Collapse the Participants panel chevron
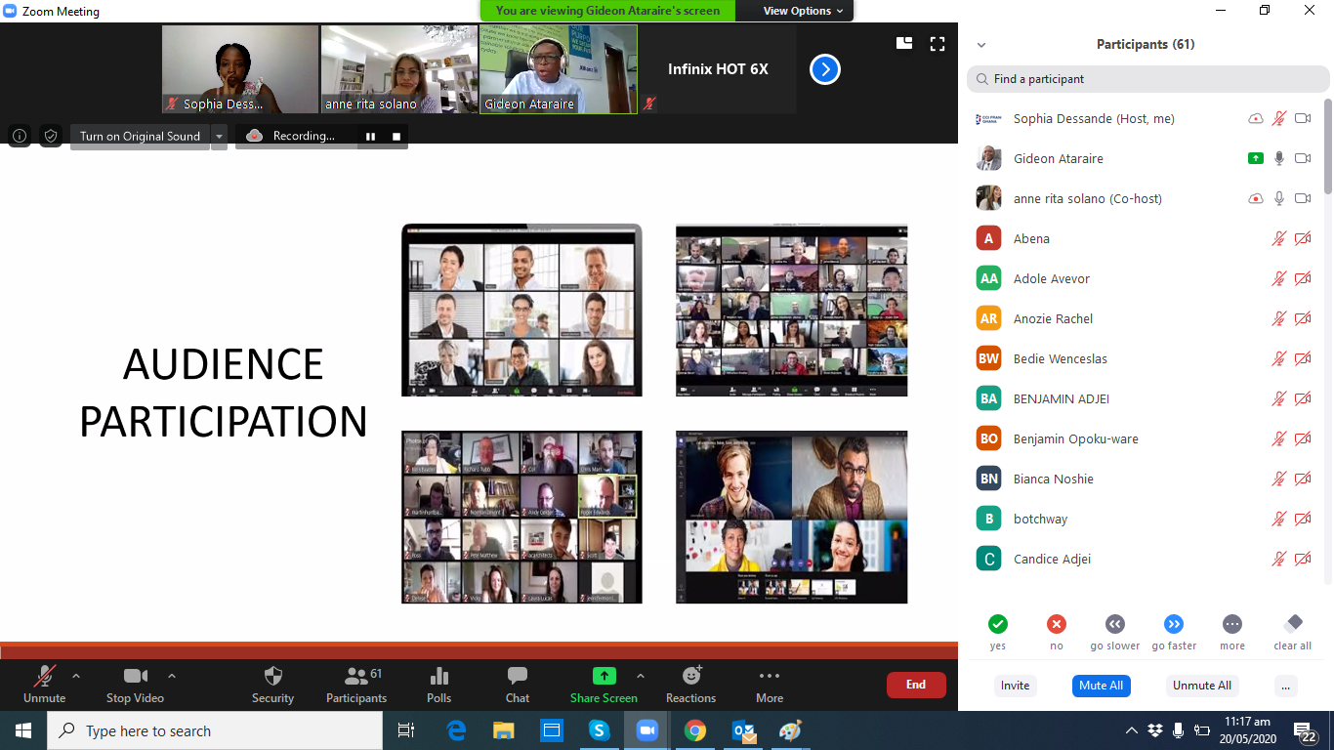 [x=981, y=45]
